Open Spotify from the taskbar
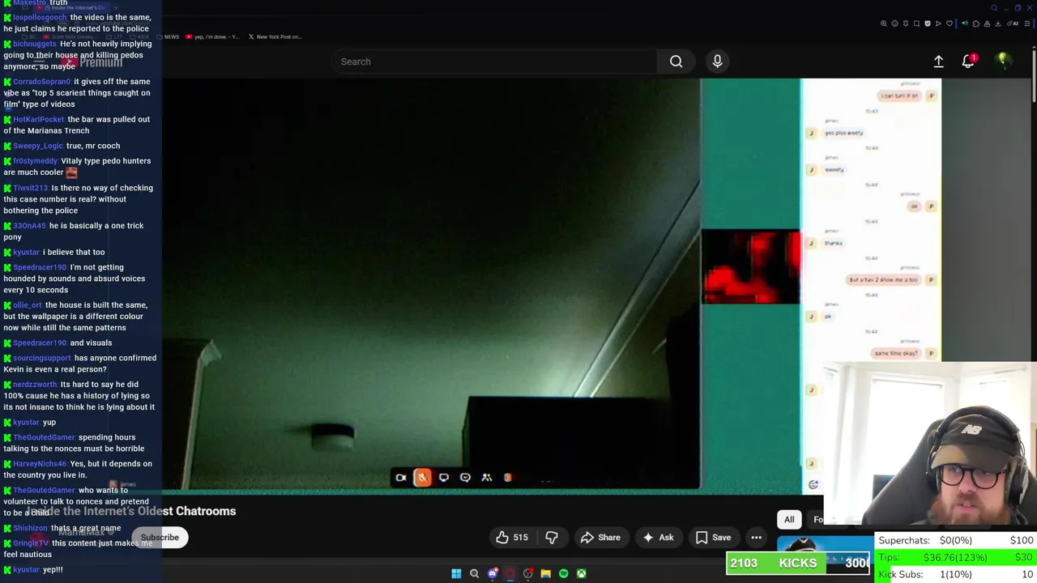 pyautogui.click(x=563, y=573)
